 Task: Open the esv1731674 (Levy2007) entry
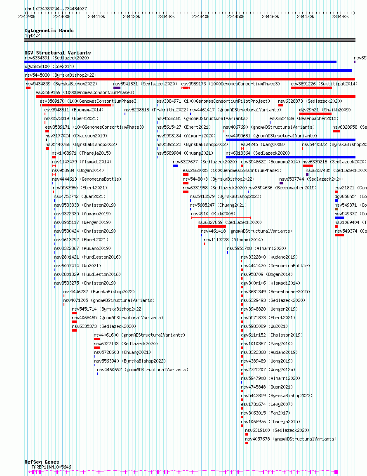(x=267, y=404)
